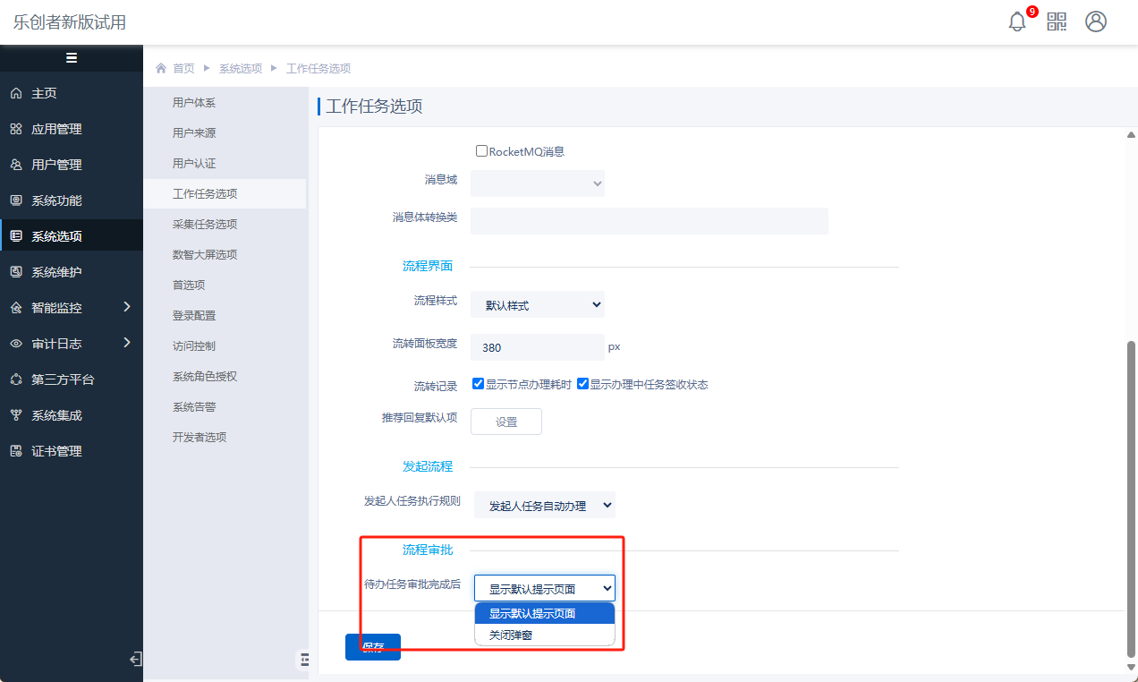
Task: Click the blue 保存 button
Action: click(x=373, y=647)
